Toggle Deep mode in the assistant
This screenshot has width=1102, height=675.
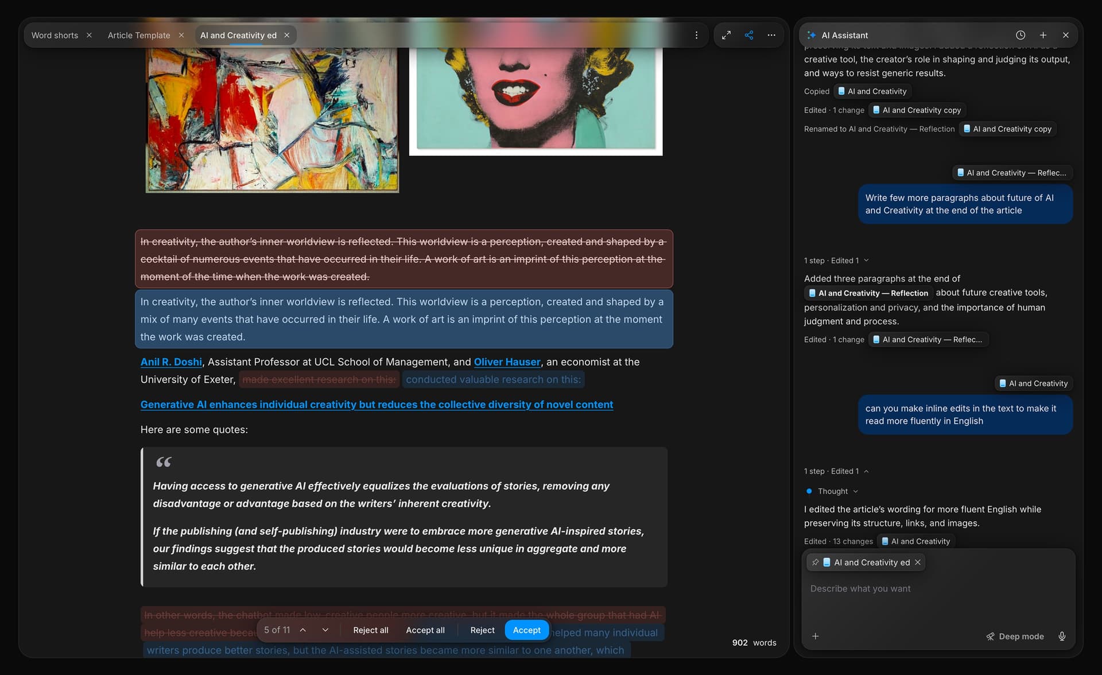point(1015,636)
